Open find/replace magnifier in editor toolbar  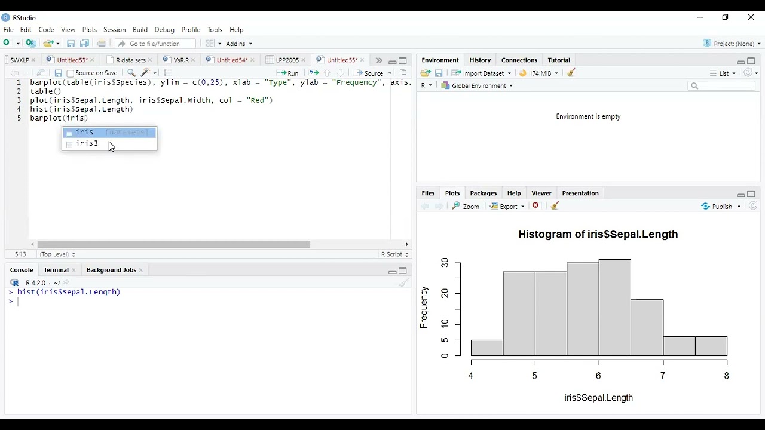click(131, 73)
